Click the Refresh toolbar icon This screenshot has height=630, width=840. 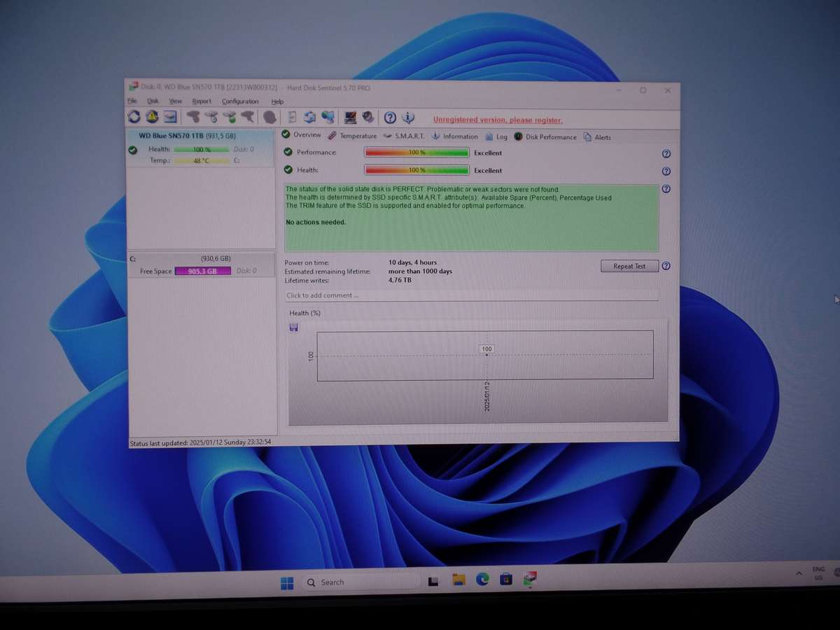(x=134, y=117)
